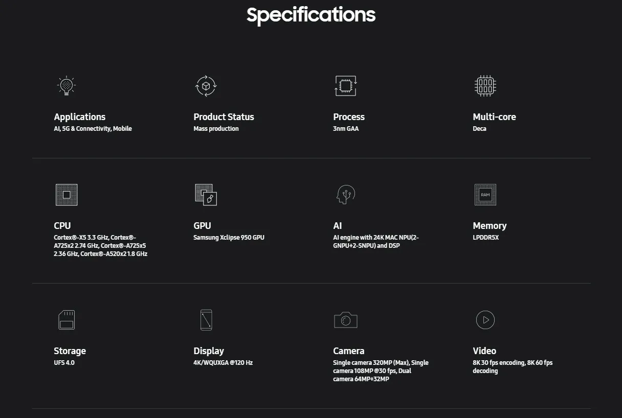Click the Camera icon
This screenshot has height=418, width=622.
346,320
